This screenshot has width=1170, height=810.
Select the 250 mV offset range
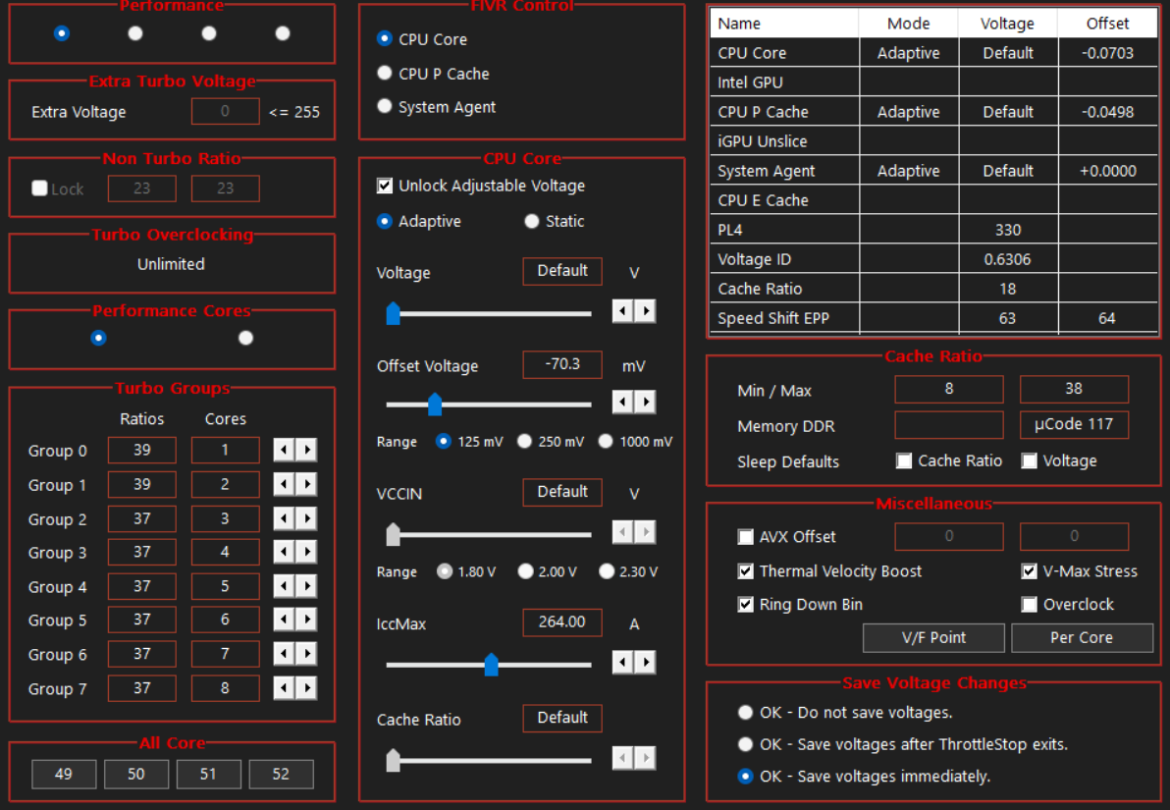click(525, 442)
